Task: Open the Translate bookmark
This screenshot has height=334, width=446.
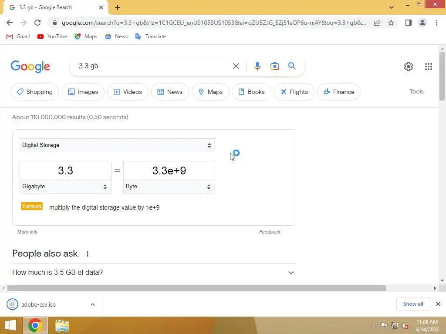Action: pos(150,37)
